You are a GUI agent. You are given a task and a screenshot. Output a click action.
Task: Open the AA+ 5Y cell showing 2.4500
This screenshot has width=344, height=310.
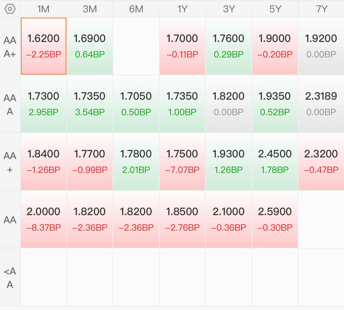tap(275, 162)
